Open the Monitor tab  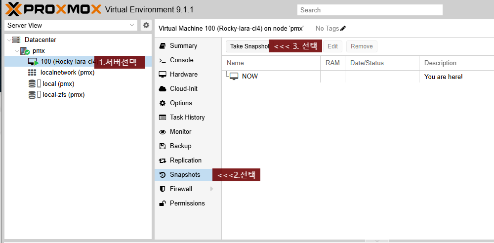click(x=188, y=132)
